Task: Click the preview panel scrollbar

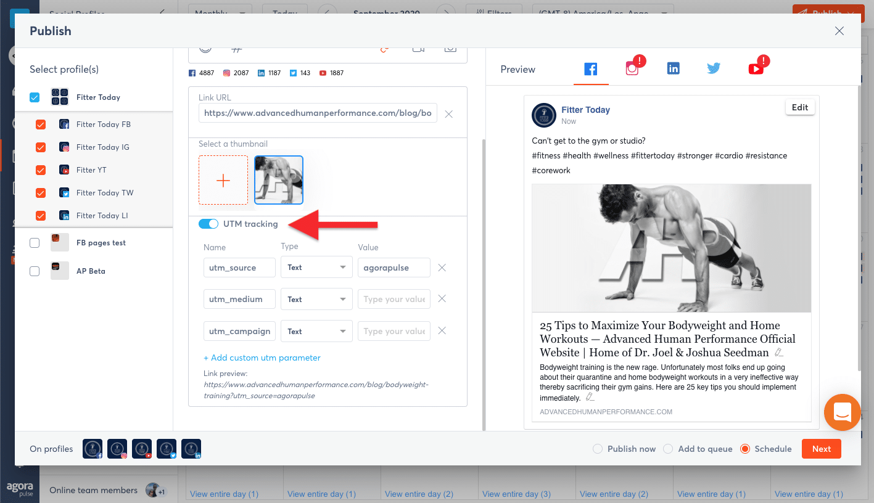Action: pos(859,228)
